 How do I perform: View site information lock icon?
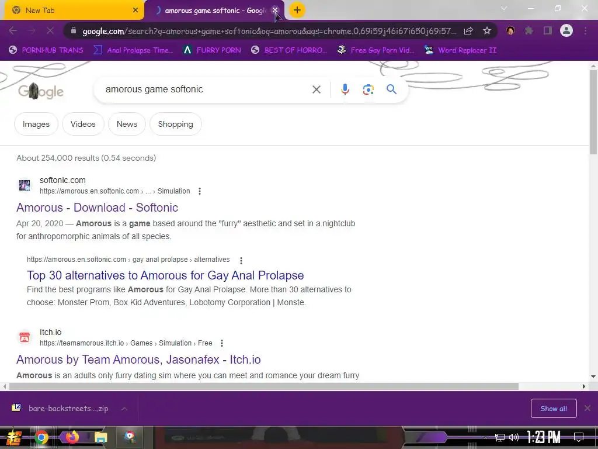tap(74, 31)
